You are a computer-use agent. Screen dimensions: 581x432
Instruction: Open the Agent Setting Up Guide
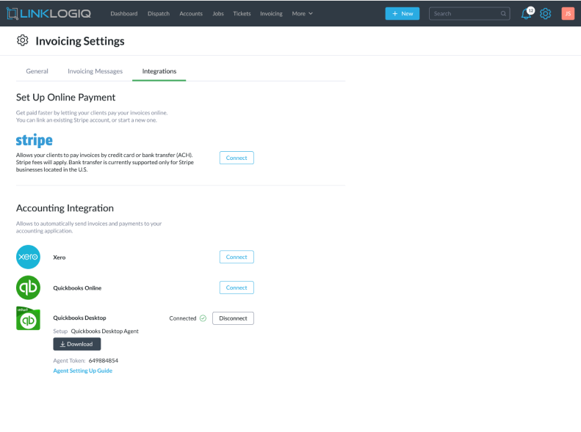click(82, 370)
